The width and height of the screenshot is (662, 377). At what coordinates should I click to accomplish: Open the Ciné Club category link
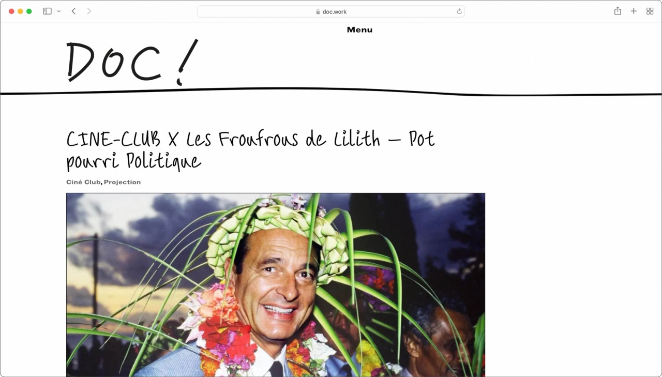click(x=83, y=182)
